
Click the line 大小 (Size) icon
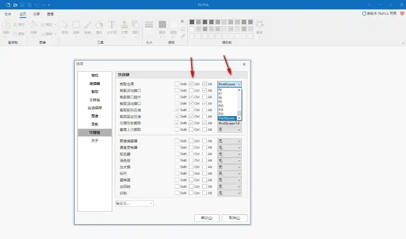(x=149, y=25)
